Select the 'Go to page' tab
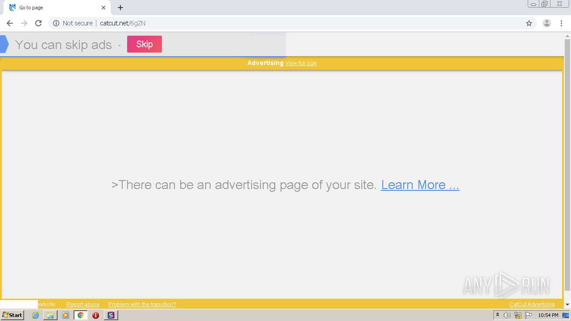 click(57, 8)
